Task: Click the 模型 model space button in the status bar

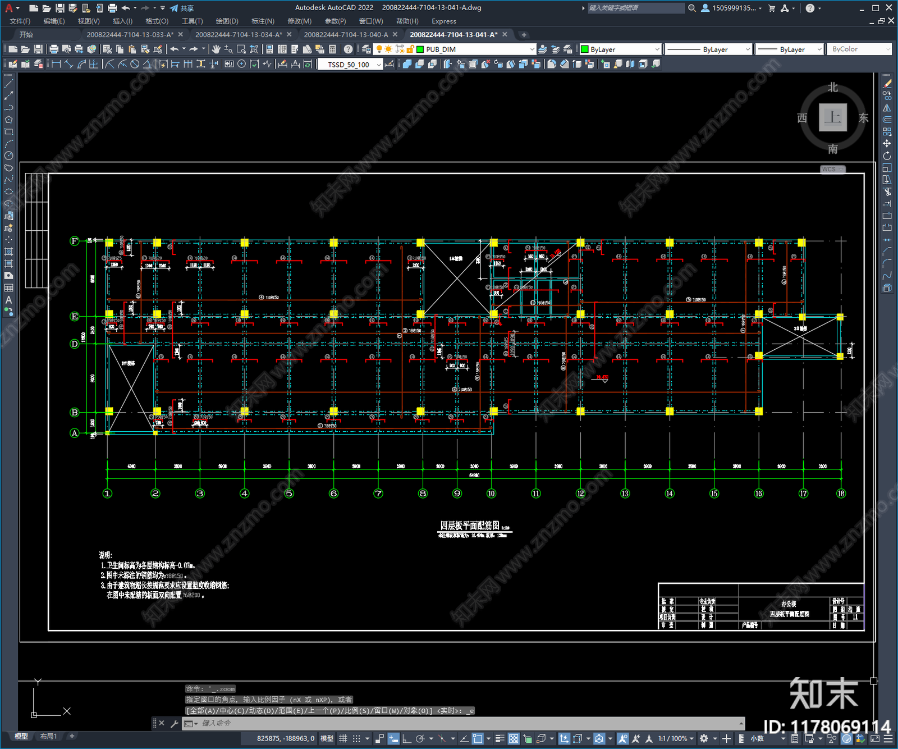Action: point(327,738)
